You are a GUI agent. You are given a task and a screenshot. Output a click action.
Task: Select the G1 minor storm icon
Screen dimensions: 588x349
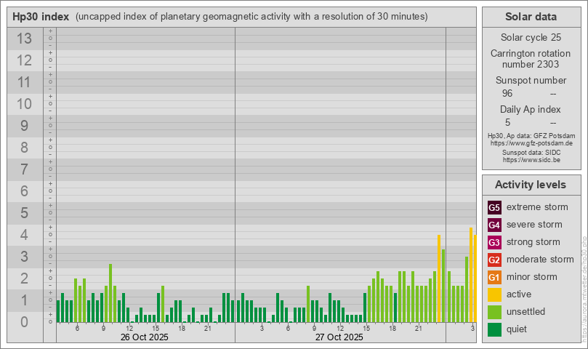494,277
